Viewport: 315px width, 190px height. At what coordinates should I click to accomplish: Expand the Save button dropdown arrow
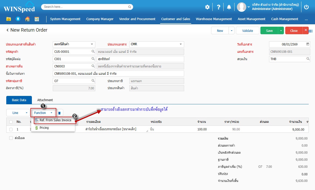click(x=281, y=31)
